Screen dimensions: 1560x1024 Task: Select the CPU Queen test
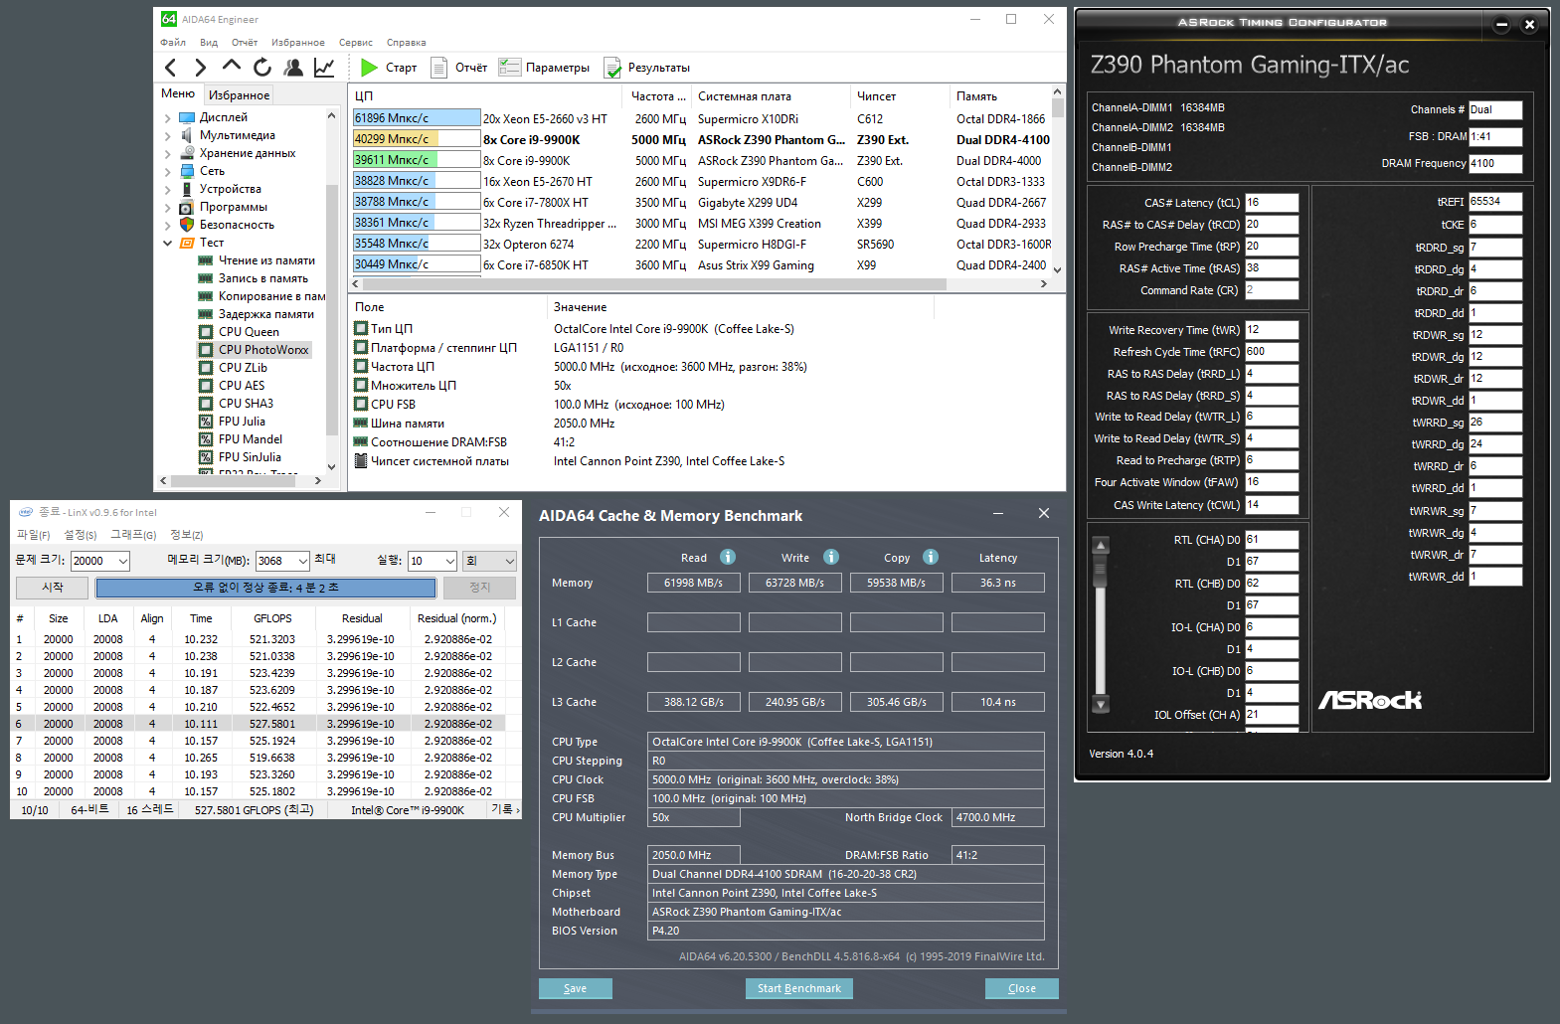pyautogui.click(x=249, y=332)
